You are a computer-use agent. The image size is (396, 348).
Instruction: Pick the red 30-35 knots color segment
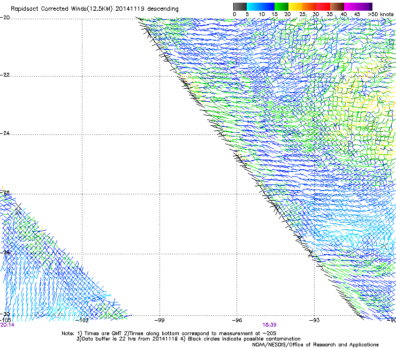click(323, 6)
